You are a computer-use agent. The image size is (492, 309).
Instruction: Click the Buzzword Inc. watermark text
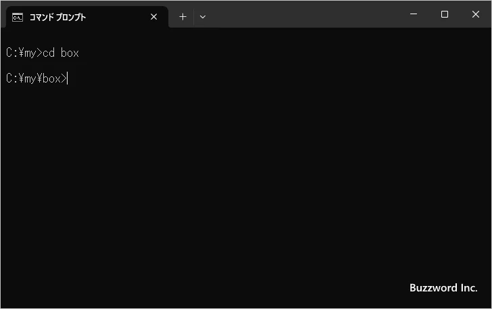coord(443,287)
